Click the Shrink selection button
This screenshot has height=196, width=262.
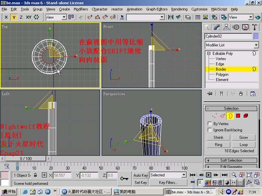coord(218,137)
